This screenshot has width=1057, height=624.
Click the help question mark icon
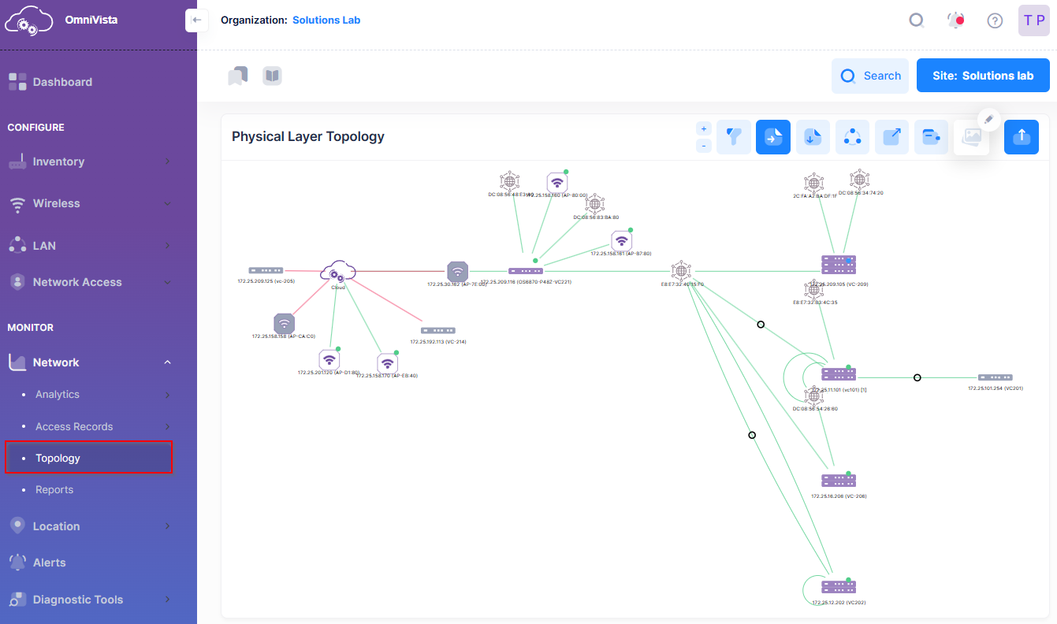pyautogui.click(x=995, y=20)
